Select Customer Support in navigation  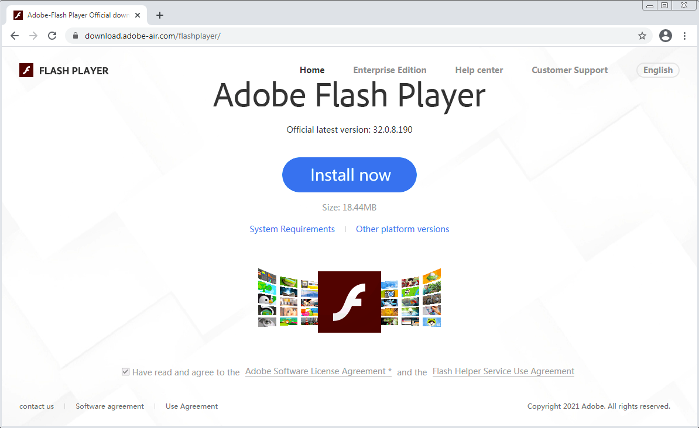[x=569, y=70]
